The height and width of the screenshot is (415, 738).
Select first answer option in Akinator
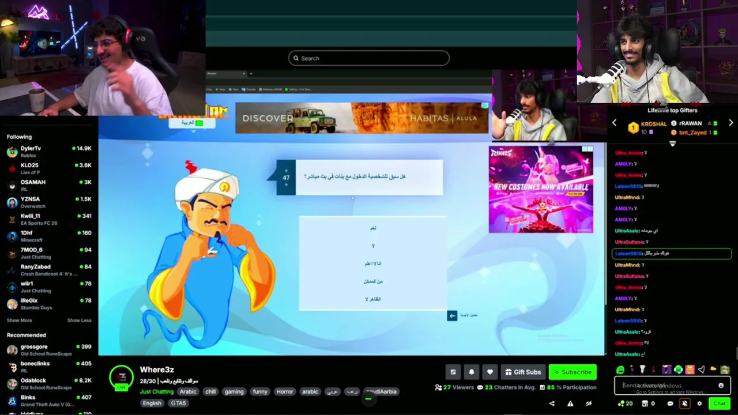tap(373, 228)
